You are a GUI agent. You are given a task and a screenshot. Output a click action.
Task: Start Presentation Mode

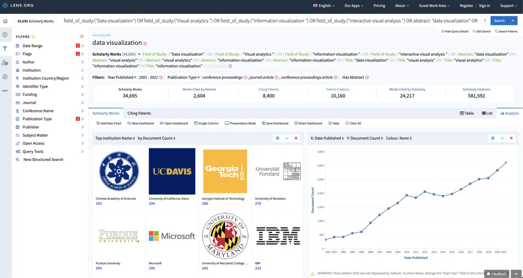(240, 123)
